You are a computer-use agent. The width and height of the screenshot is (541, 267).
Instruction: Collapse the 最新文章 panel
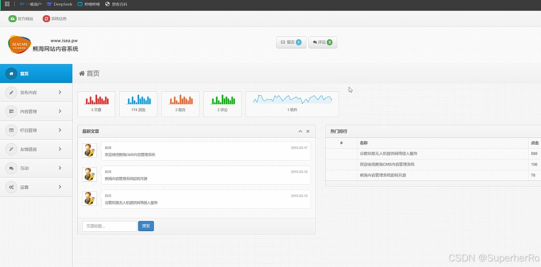(x=300, y=131)
